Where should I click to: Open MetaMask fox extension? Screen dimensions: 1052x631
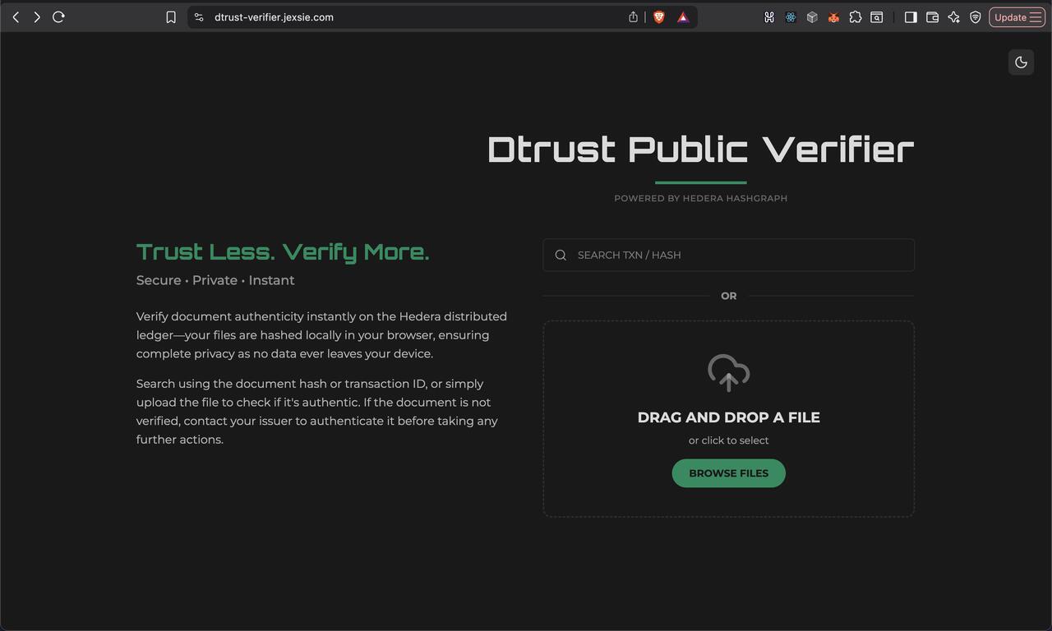[x=833, y=17]
